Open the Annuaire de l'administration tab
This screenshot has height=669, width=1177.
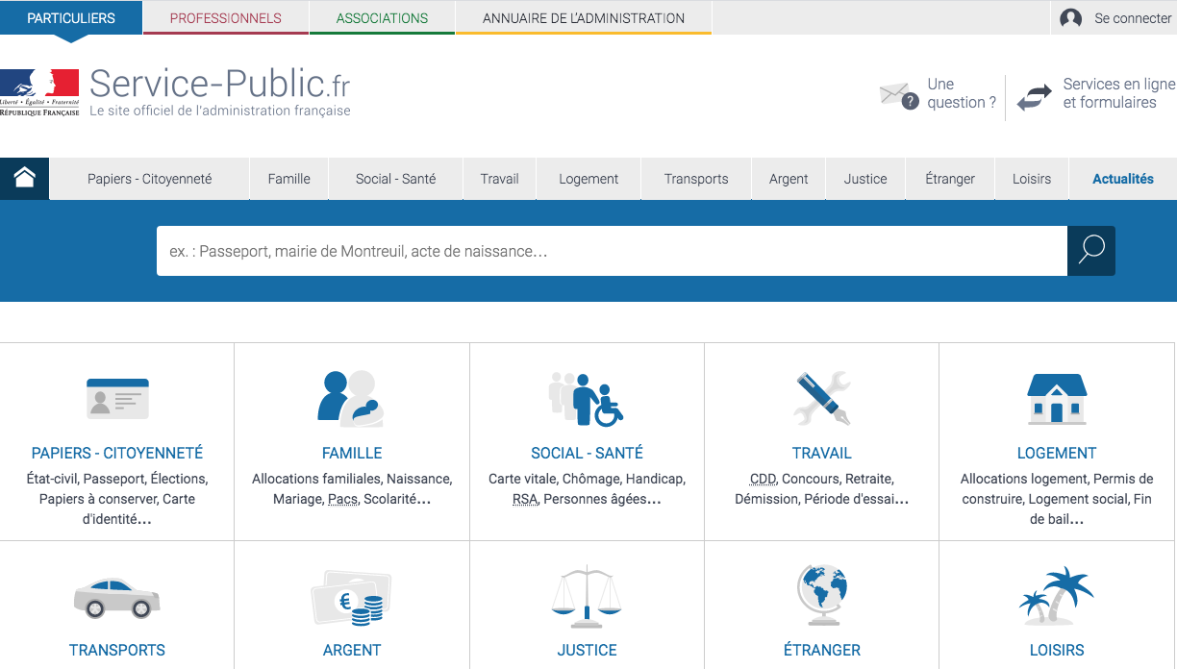pyautogui.click(x=584, y=18)
